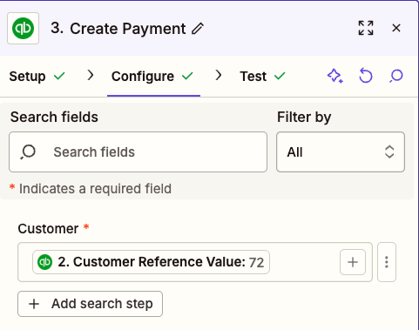The image size is (419, 330).
Task: Click the 'Search fields' heading label
Action: [x=54, y=118]
